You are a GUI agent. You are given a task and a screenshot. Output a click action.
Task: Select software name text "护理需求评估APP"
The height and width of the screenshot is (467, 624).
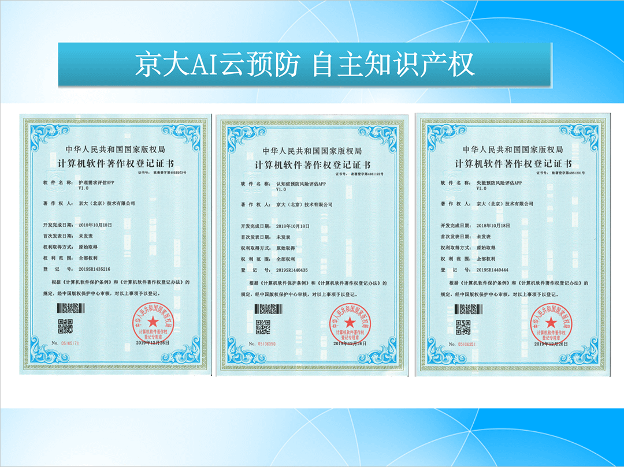pyautogui.click(x=95, y=183)
